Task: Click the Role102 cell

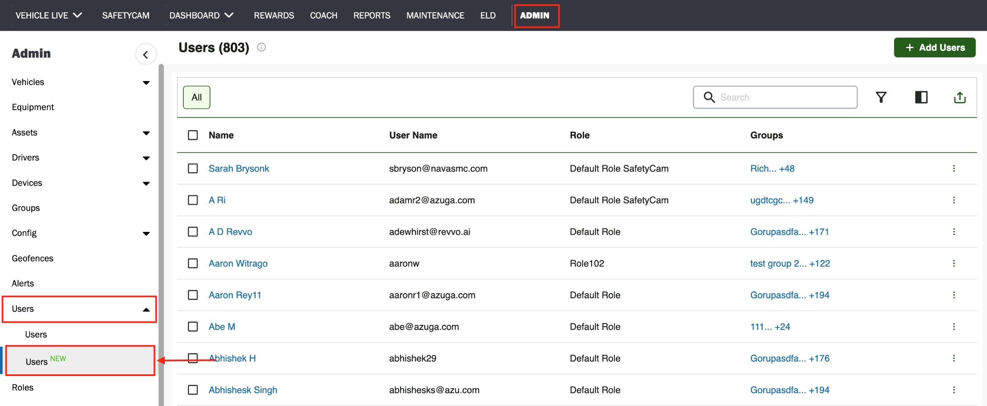Action: tap(587, 264)
